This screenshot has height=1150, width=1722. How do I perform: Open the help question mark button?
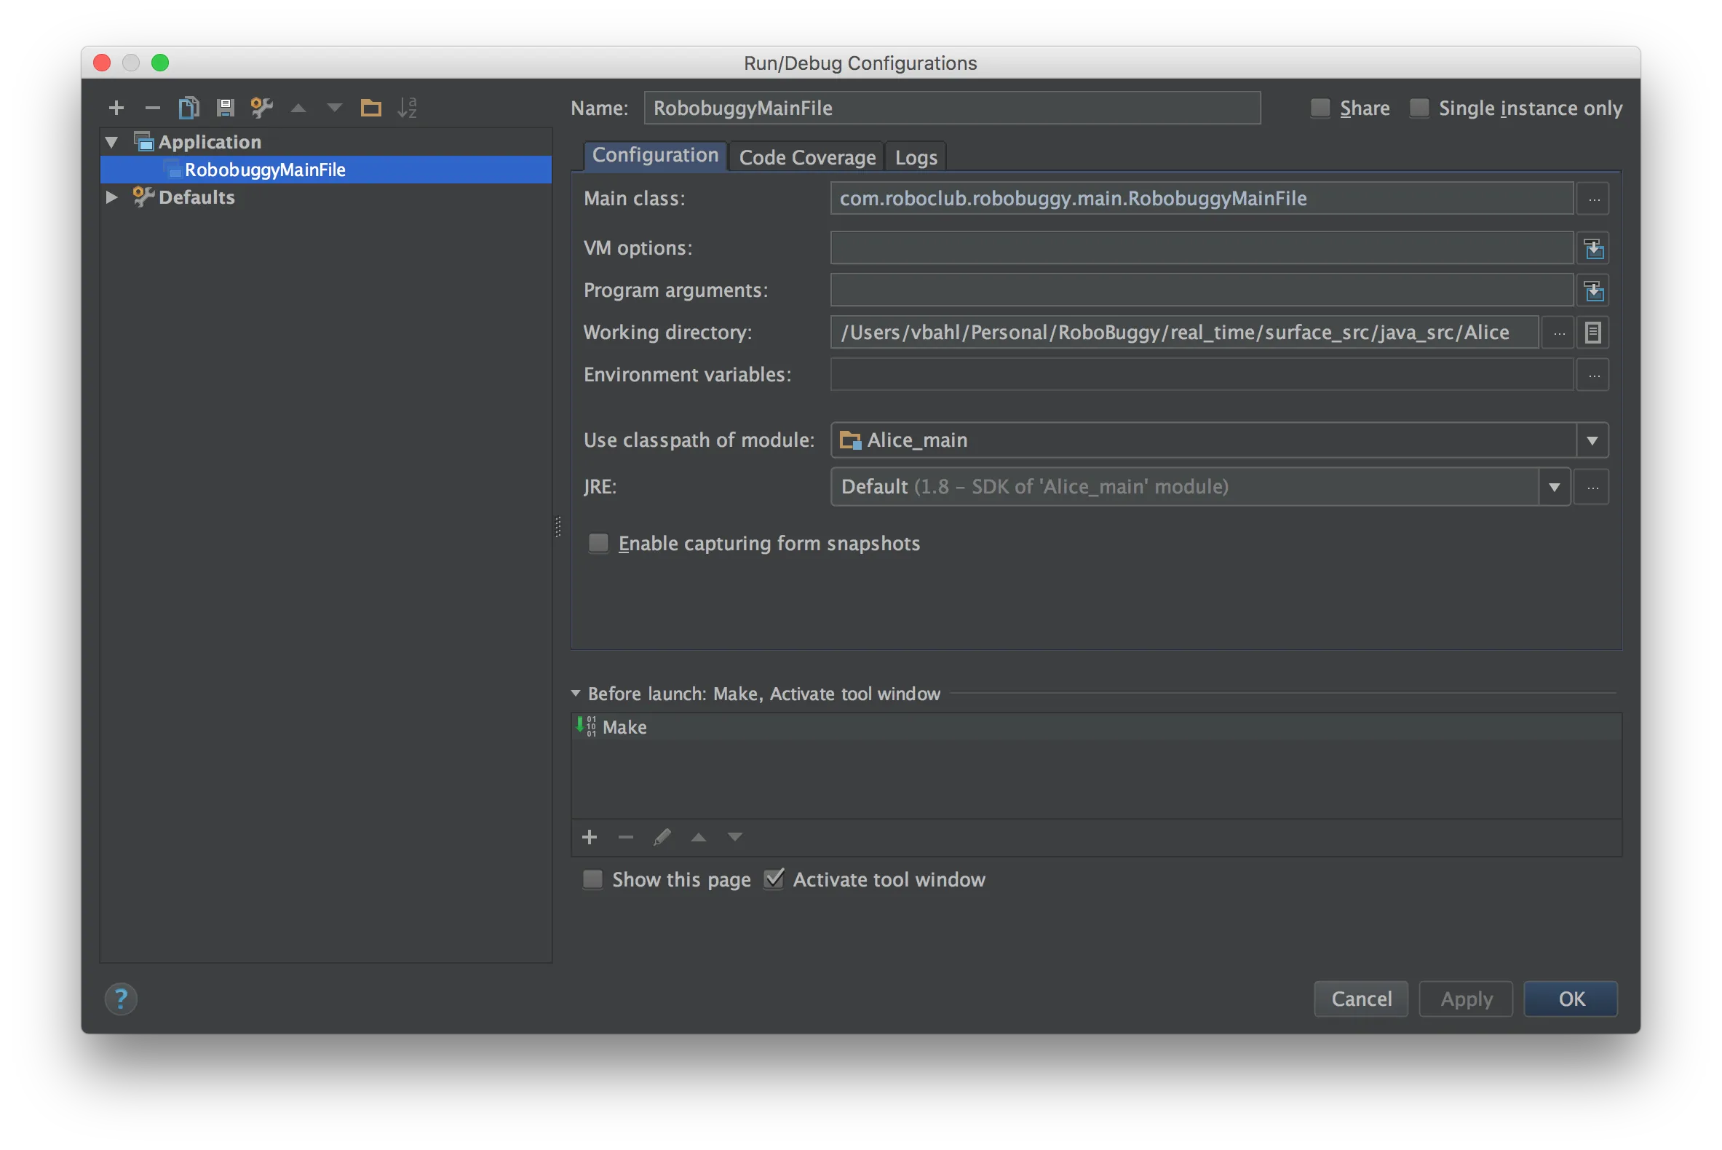(x=121, y=999)
